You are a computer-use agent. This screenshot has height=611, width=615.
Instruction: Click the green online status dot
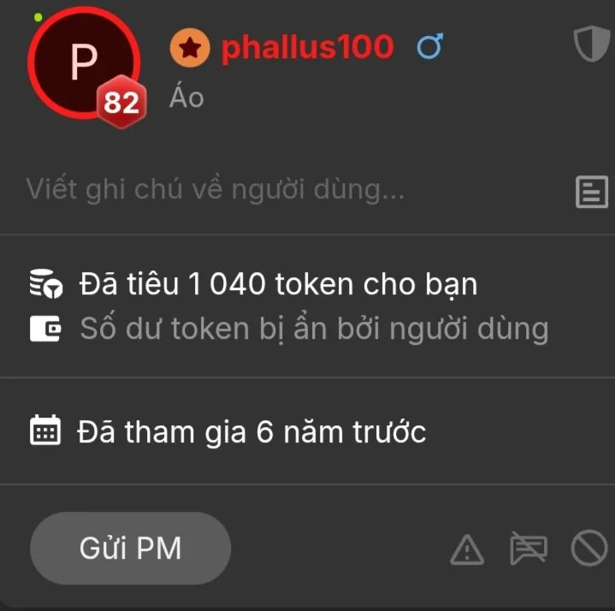coord(38,17)
